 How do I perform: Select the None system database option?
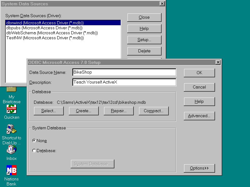click(34, 141)
